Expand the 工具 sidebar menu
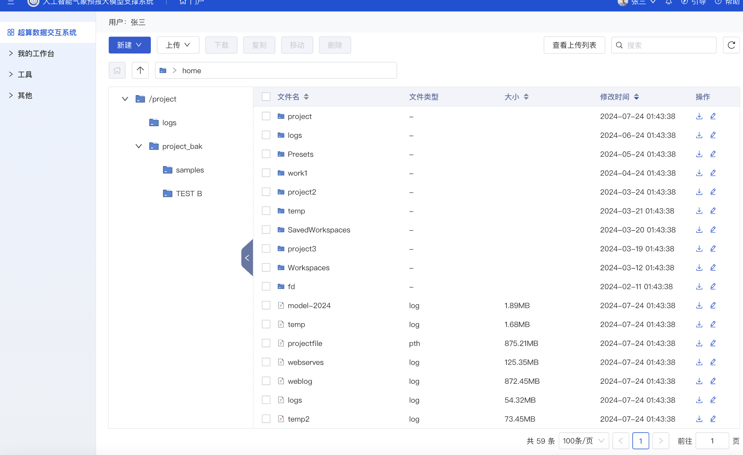 [x=25, y=75]
